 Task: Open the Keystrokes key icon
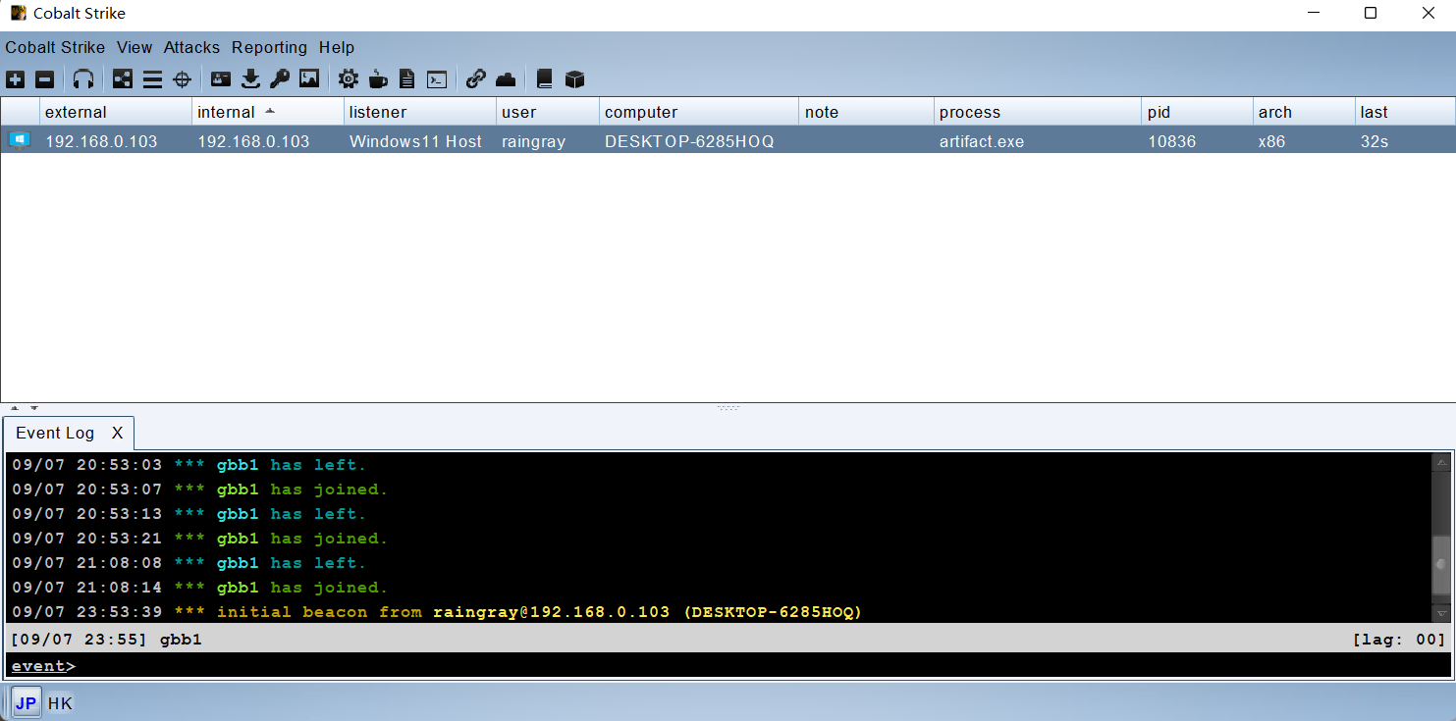pos(280,79)
